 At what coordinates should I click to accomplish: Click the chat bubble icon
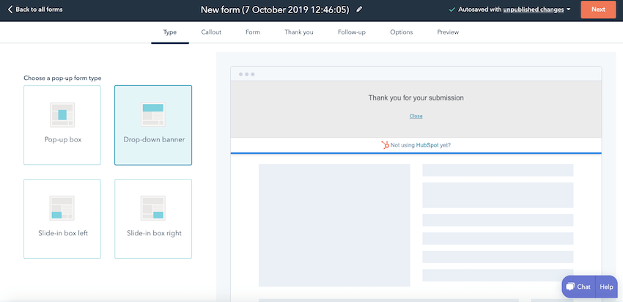[x=570, y=287]
